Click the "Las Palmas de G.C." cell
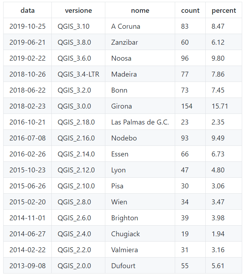Screen dimensions: 245x276 (x=140, y=122)
